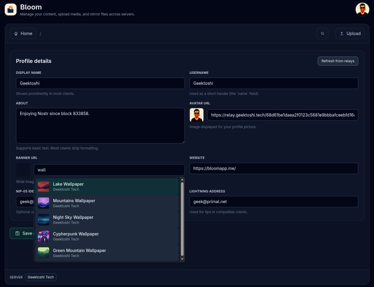Click the Save button
Viewport: 374px width, 287px height.
pos(22,233)
